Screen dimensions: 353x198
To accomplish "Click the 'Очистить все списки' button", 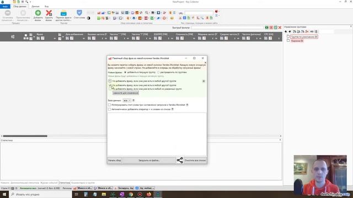I will coord(195,160).
